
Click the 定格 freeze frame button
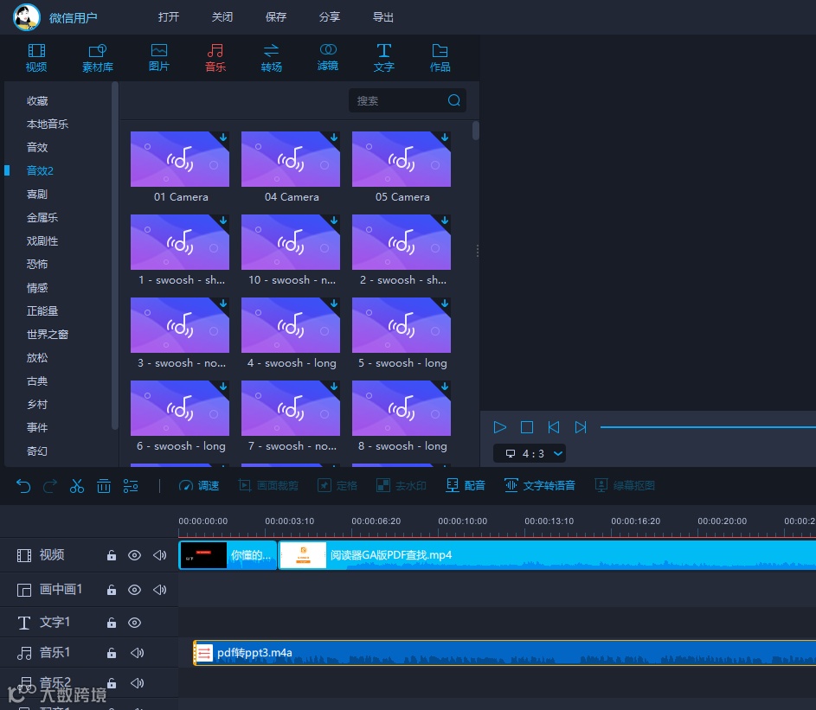tap(337, 486)
